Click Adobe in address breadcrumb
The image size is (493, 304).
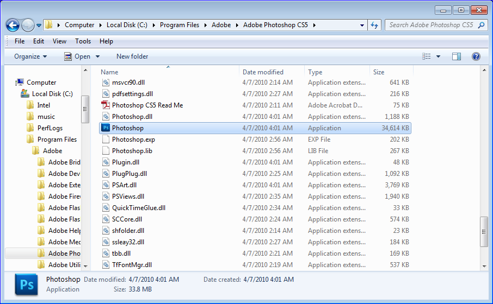tap(221, 25)
